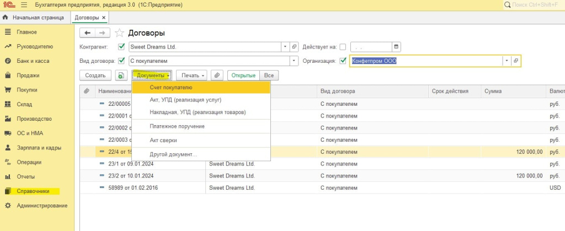This screenshot has height=231, width=565.
Task: Choose Счет покупателю from menu
Action: click(201, 88)
